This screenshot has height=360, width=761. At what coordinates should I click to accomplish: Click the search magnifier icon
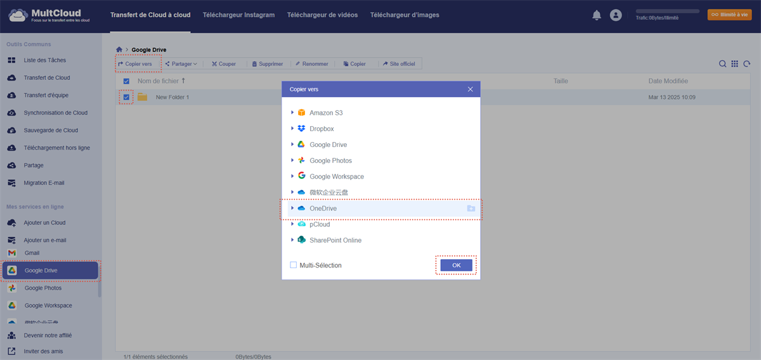[722, 64]
